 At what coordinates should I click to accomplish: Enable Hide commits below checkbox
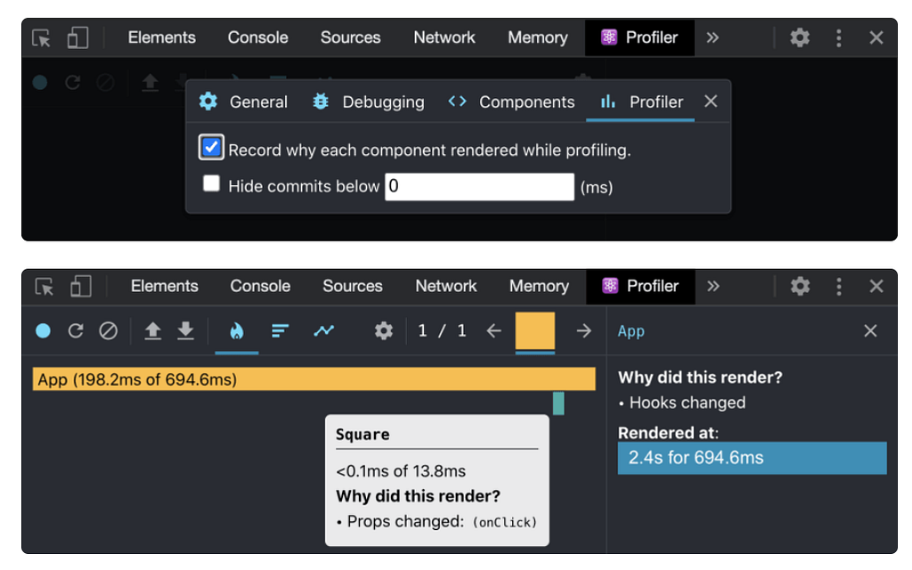[211, 183]
